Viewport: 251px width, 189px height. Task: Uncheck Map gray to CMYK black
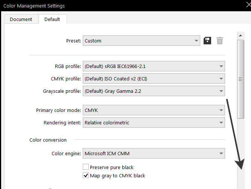pyautogui.click(x=86, y=175)
